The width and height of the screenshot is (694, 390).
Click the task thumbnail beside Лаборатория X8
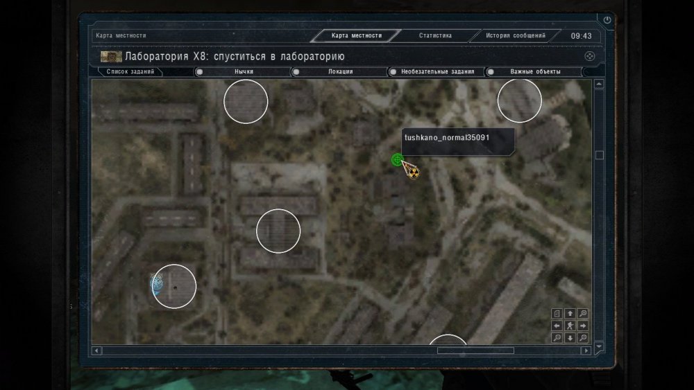pyautogui.click(x=111, y=56)
